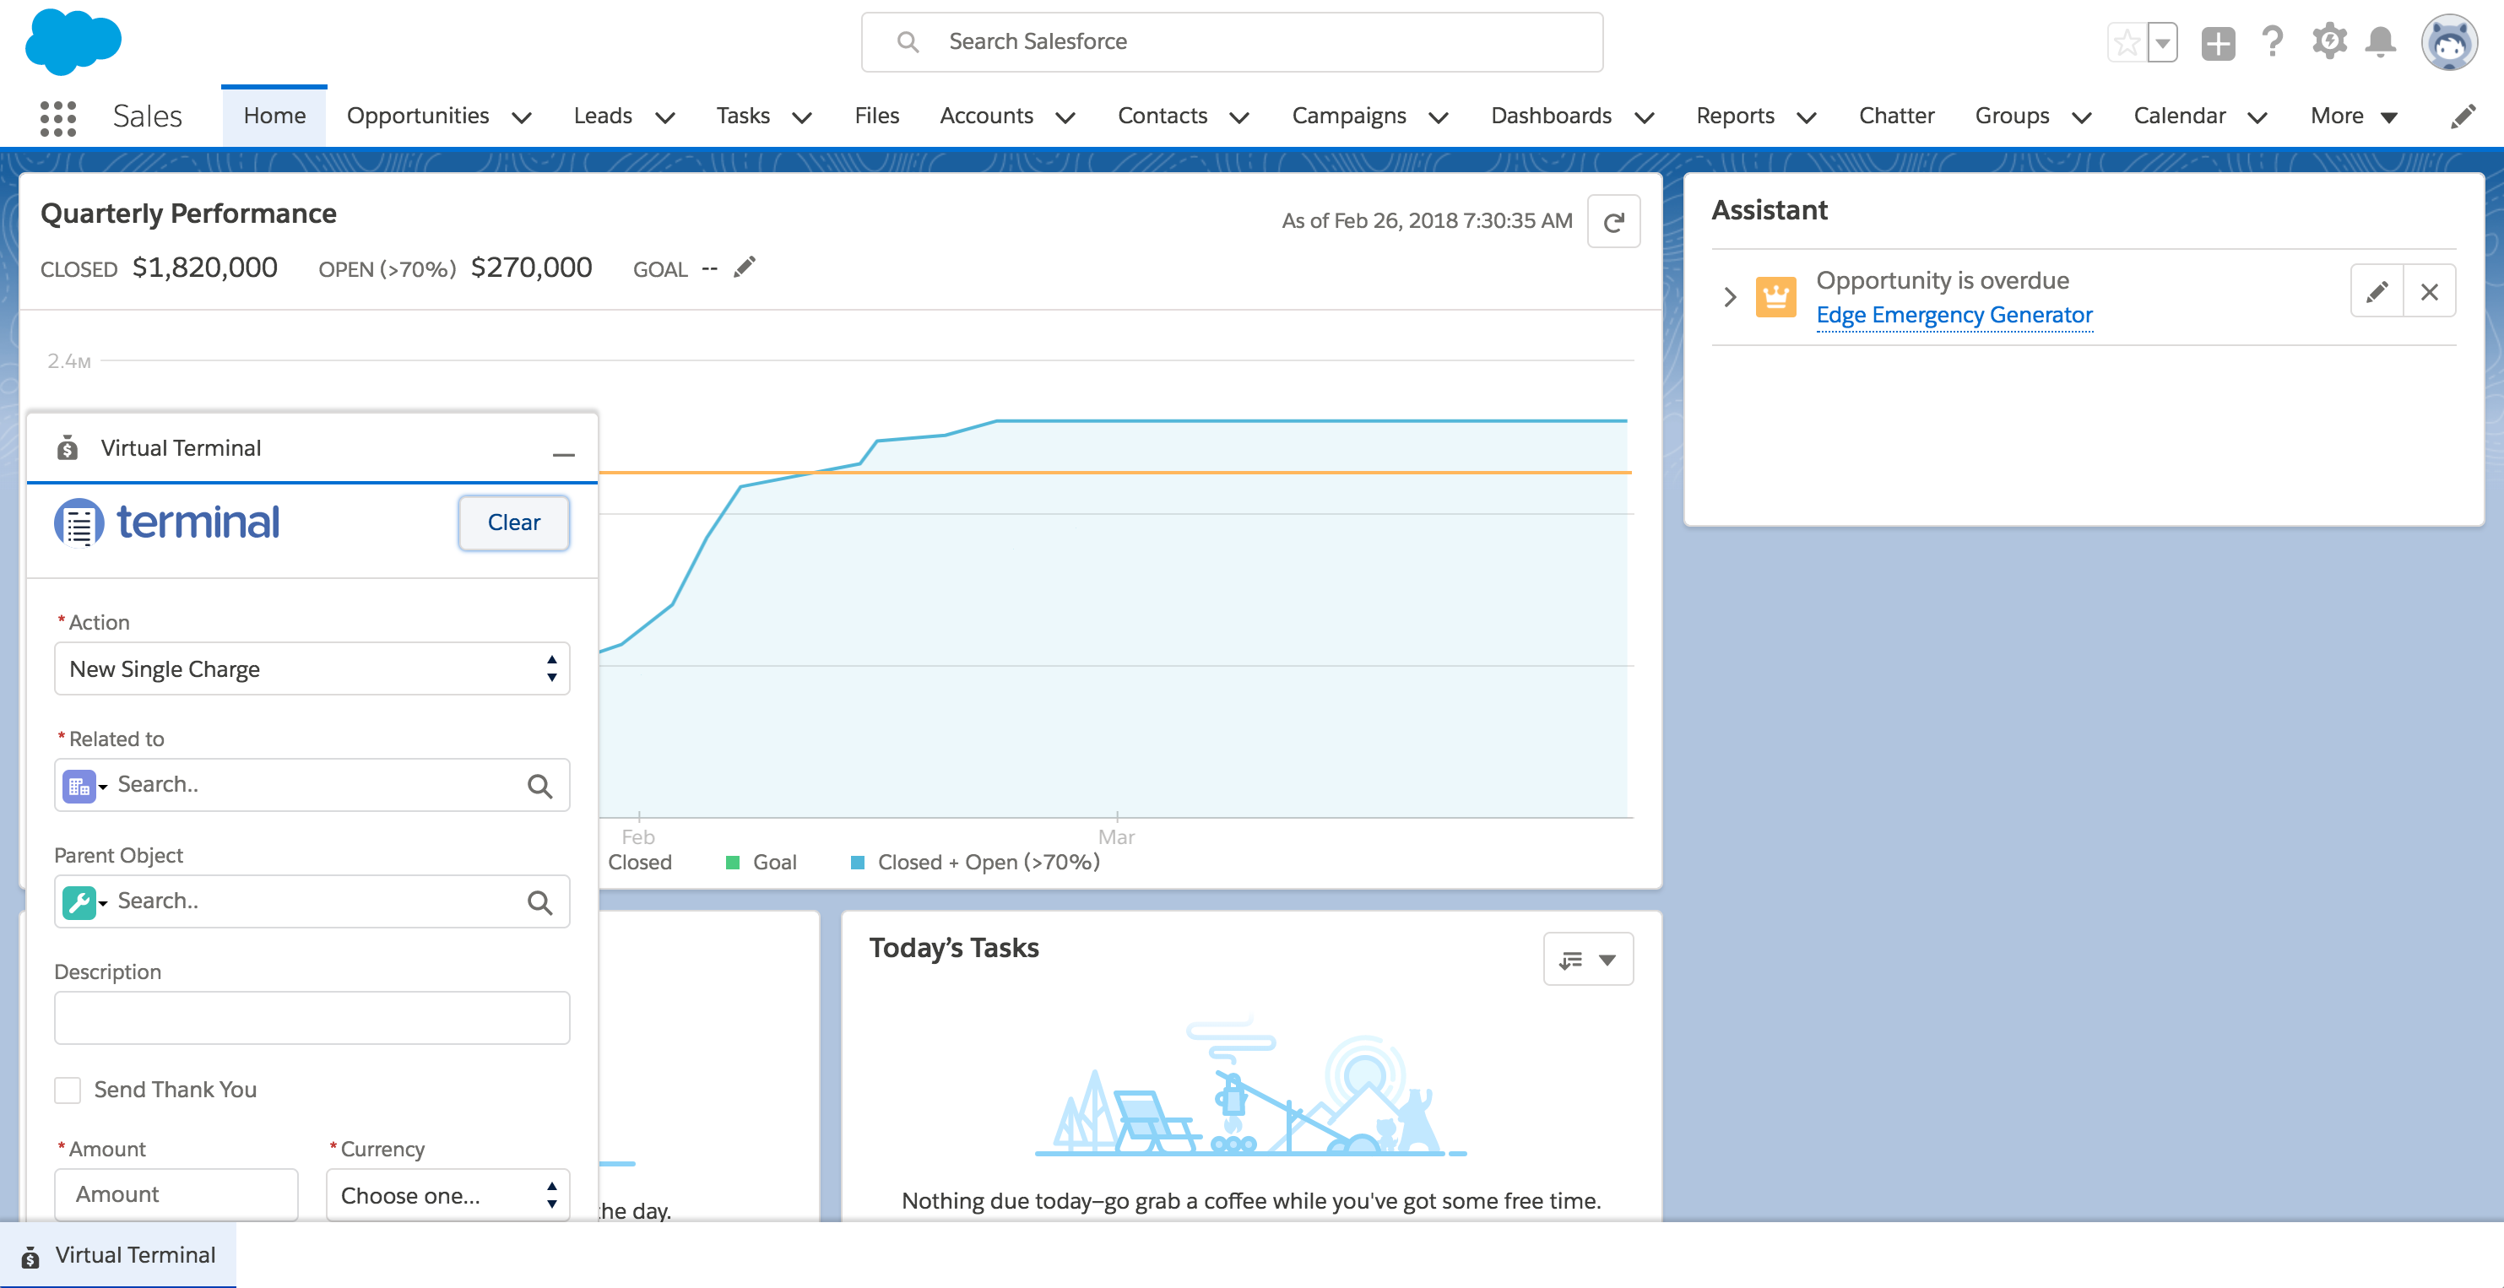Open Today's Tasks filter menu
This screenshot has width=2504, height=1288.
click(x=1588, y=960)
